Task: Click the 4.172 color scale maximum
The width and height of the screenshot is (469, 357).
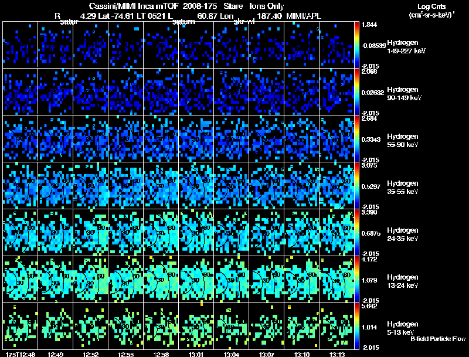Action: [369, 259]
